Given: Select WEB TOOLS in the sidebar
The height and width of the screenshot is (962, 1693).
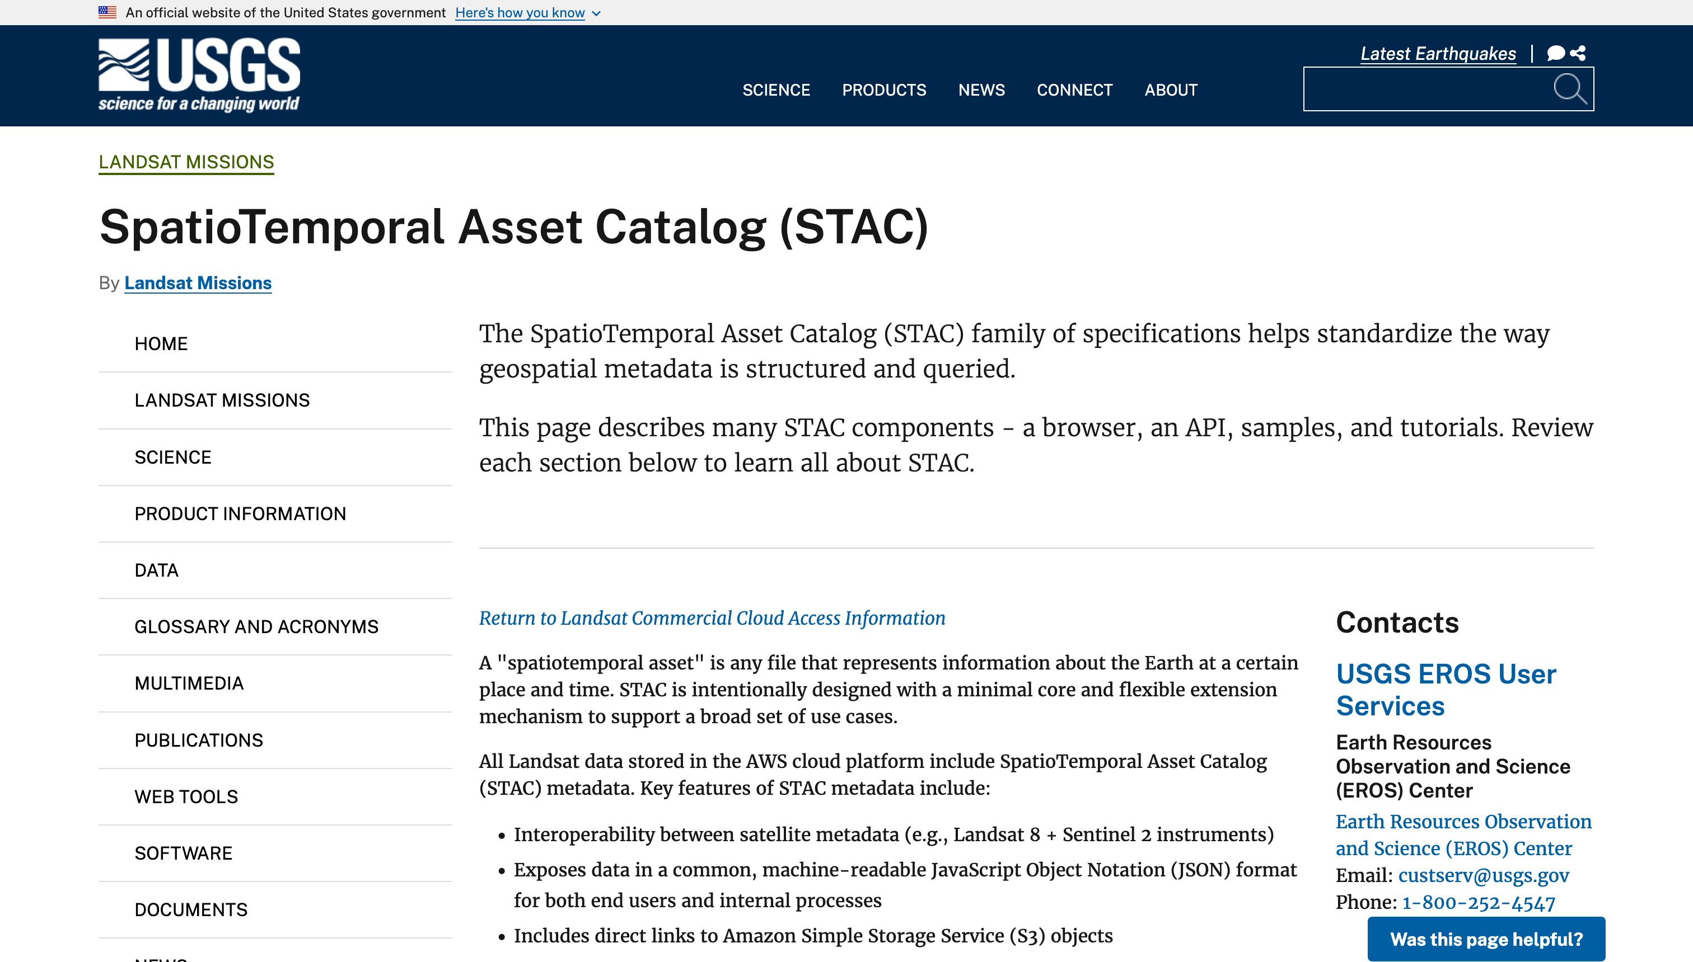Looking at the screenshot, I should click(275, 796).
